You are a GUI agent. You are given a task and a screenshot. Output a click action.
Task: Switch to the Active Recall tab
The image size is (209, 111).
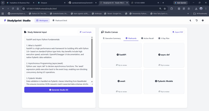[148, 38]
